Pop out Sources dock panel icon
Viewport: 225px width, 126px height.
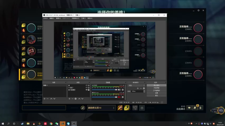point(89,82)
